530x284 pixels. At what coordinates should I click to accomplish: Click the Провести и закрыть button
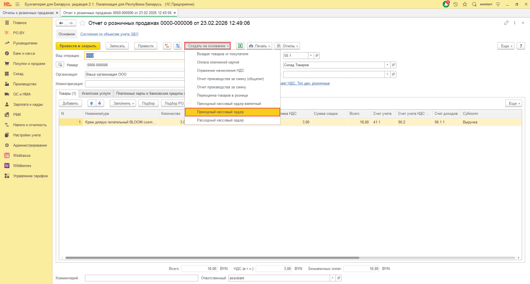pyautogui.click(x=78, y=46)
